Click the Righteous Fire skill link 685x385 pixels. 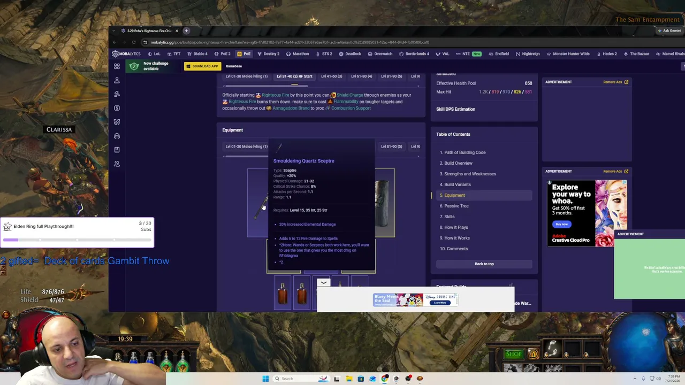point(275,95)
